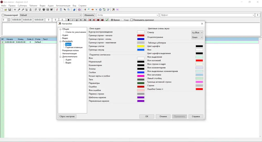This screenshot has width=262, height=142.
Task: Select Горячие клавиши in settings tree
Action: [74, 47]
